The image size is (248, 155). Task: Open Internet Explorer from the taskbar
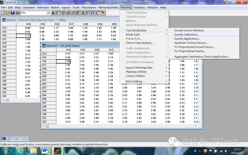coord(20,150)
